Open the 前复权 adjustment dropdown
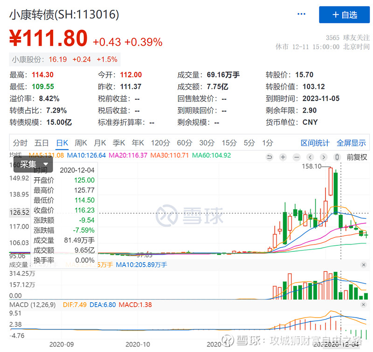The image size is (373, 352). [x=357, y=157]
